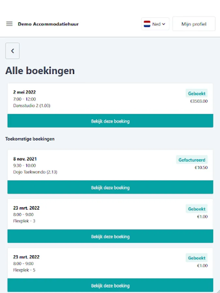Open Mijn profiel
Image resolution: width=220 pixels, height=293 pixels.
[194, 24]
